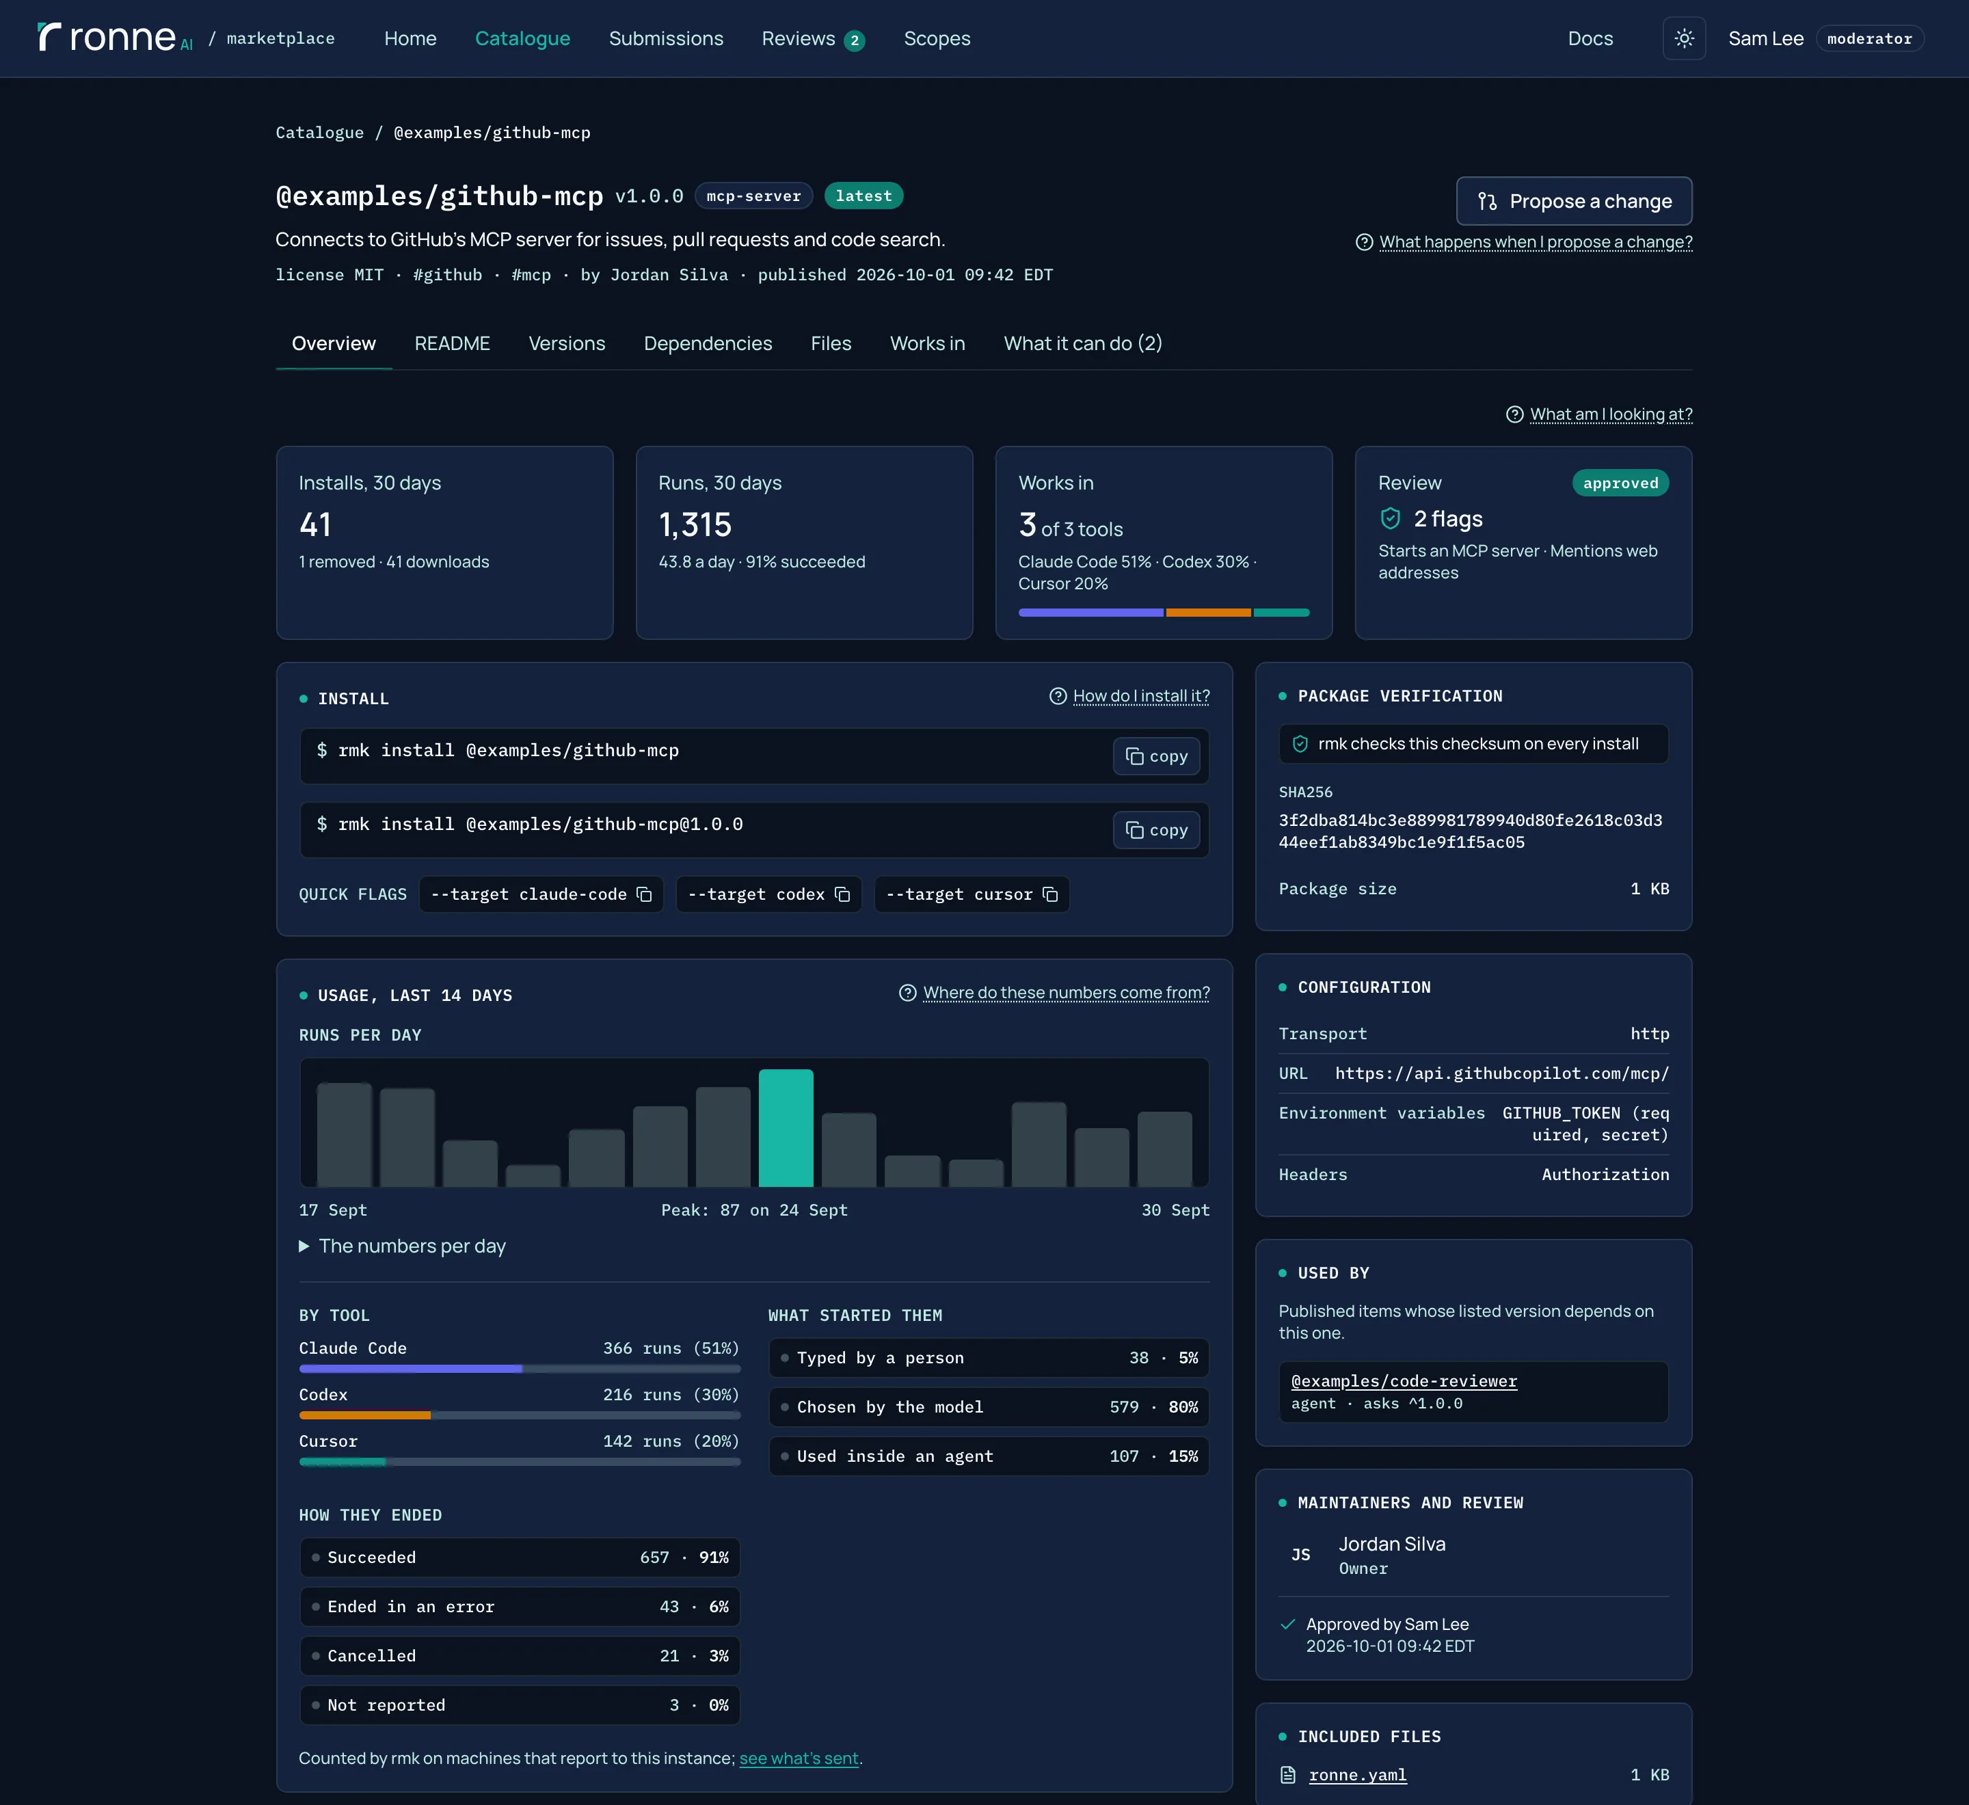Image resolution: width=1969 pixels, height=1805 pixels.
Task: Open the @examples/code-reviewer dependent item
Action: coord(1404,1381)
